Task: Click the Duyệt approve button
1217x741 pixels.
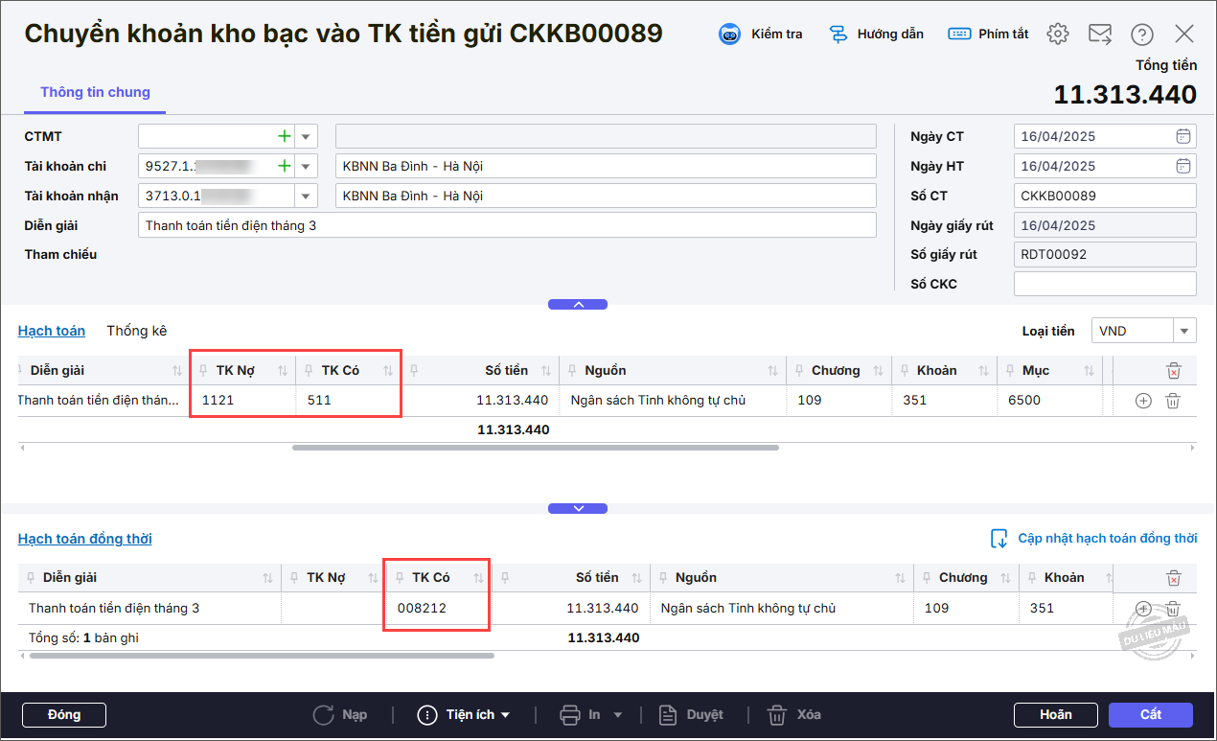Action: [x=690, y=714]
